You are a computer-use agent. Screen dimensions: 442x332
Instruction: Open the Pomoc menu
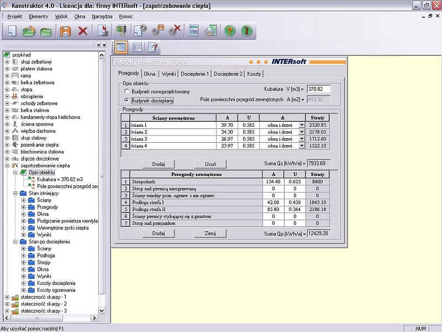(126, 17)
